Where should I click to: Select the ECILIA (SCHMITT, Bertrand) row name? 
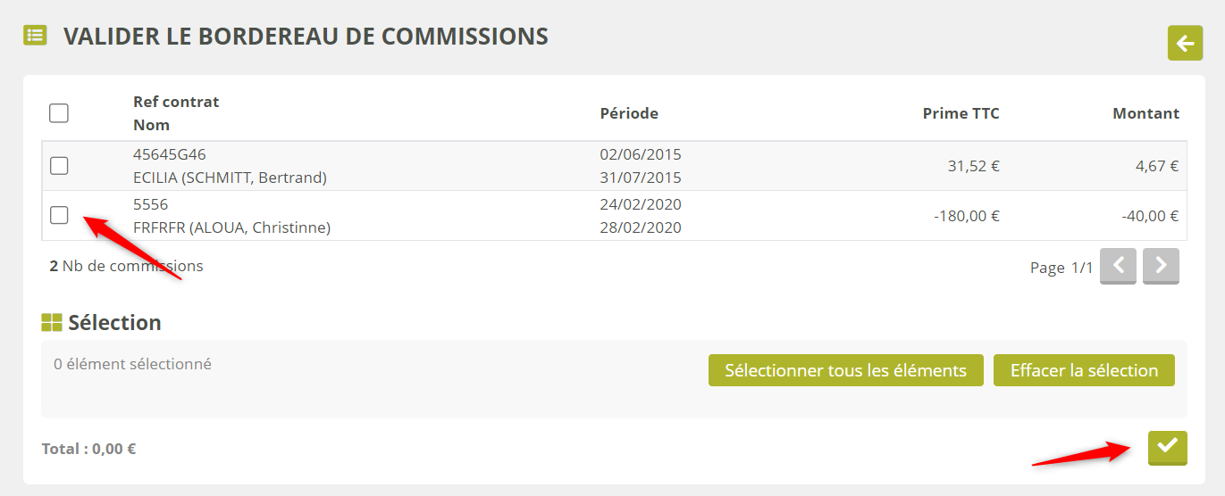coord(230,178)
